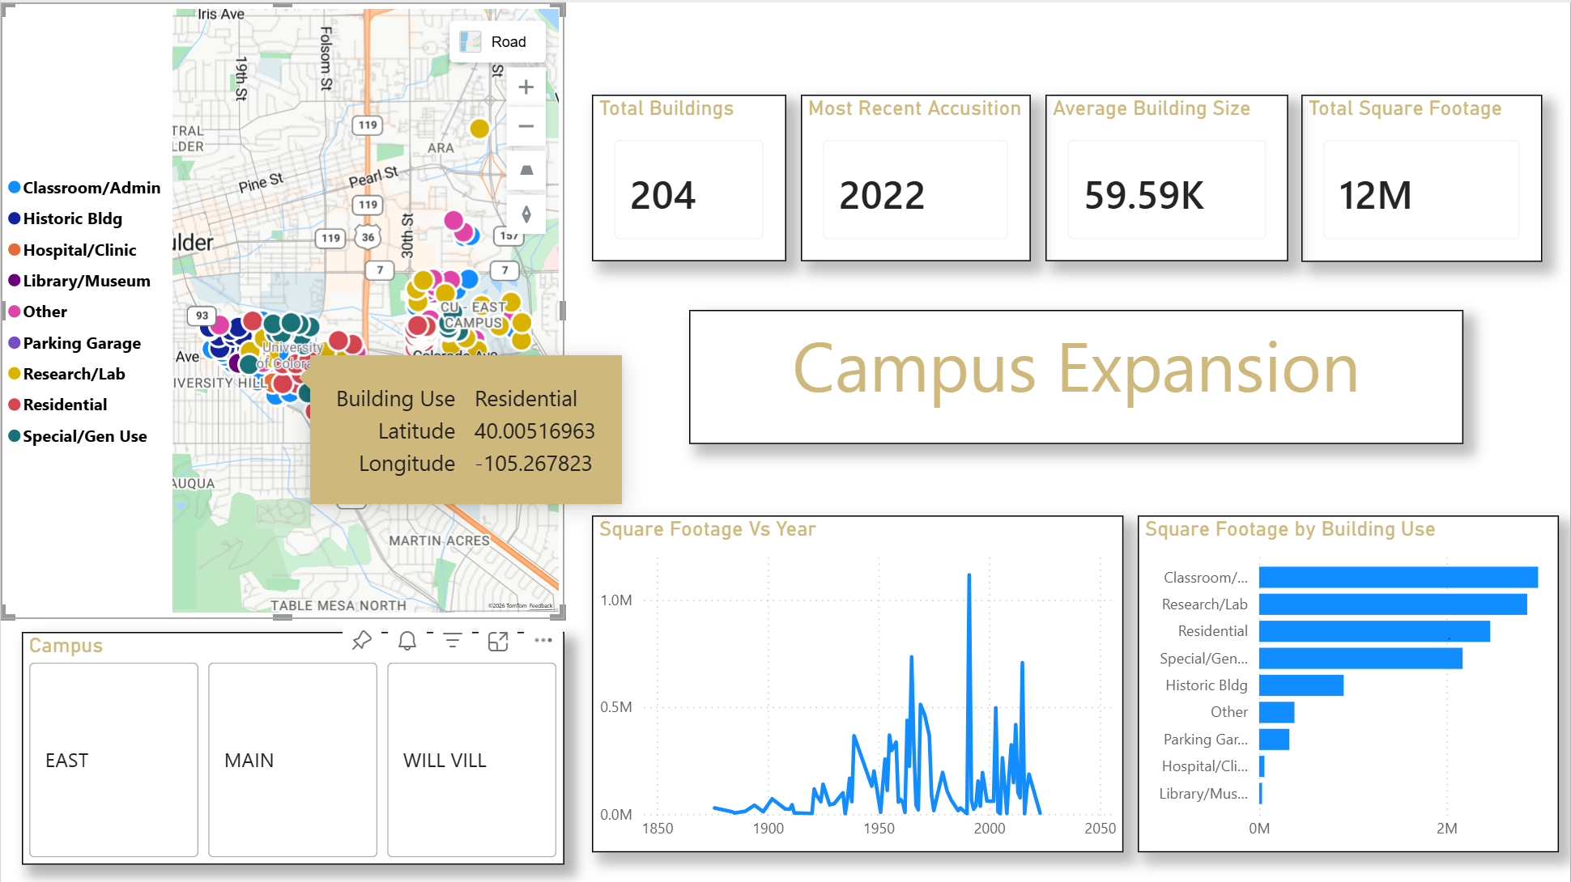Select the Historic Bldg bar
Viewport: 1571px width, 882px height.
(x=1301, y=685)
